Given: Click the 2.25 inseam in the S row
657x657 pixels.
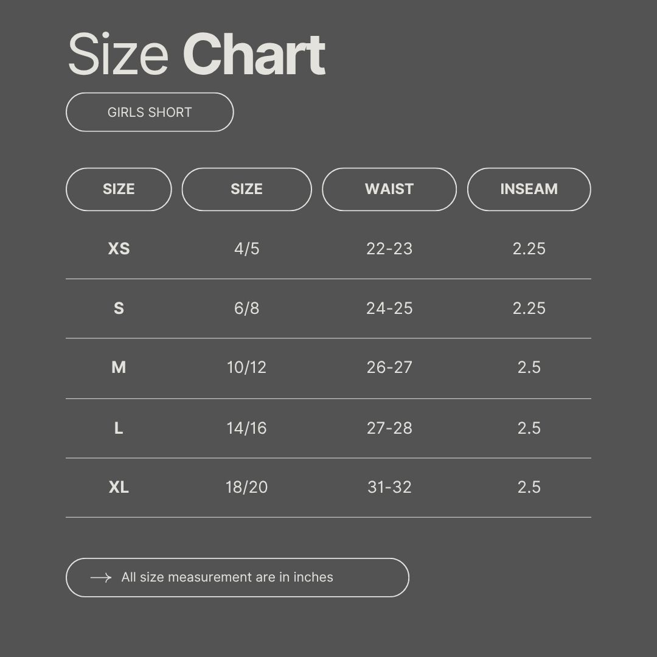Looking at the screenshot, I should point(529,308).
